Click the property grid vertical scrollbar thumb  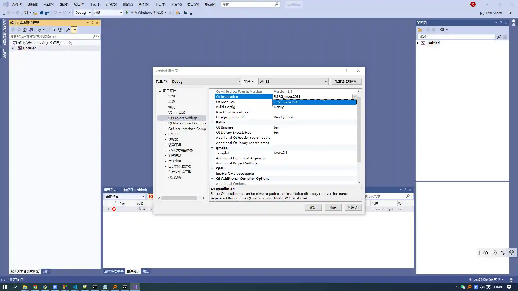[359, 129]
